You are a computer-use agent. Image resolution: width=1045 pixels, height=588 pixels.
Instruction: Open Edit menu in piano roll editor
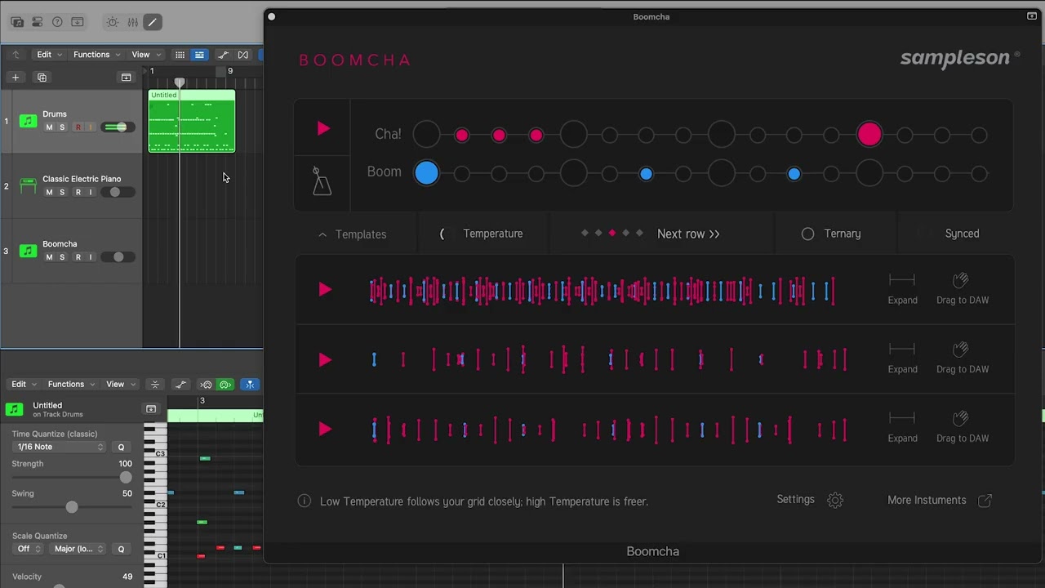(24, 384)
